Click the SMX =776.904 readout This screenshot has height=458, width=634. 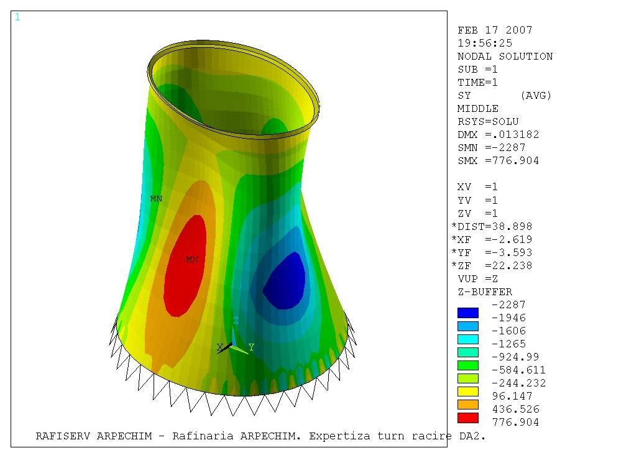tap(498, 161)
